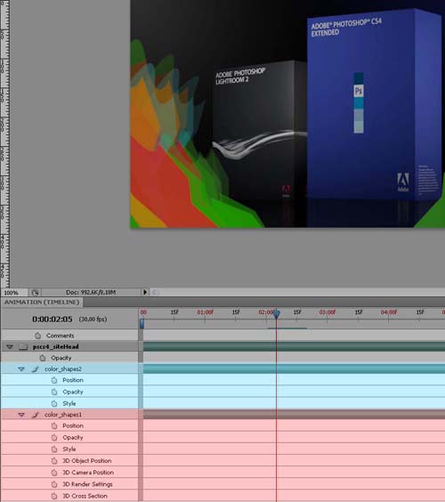This screenshot has width=445, height=502.
Task: Enable 3D Cross Section stopwatch
Action: (54, 496)
